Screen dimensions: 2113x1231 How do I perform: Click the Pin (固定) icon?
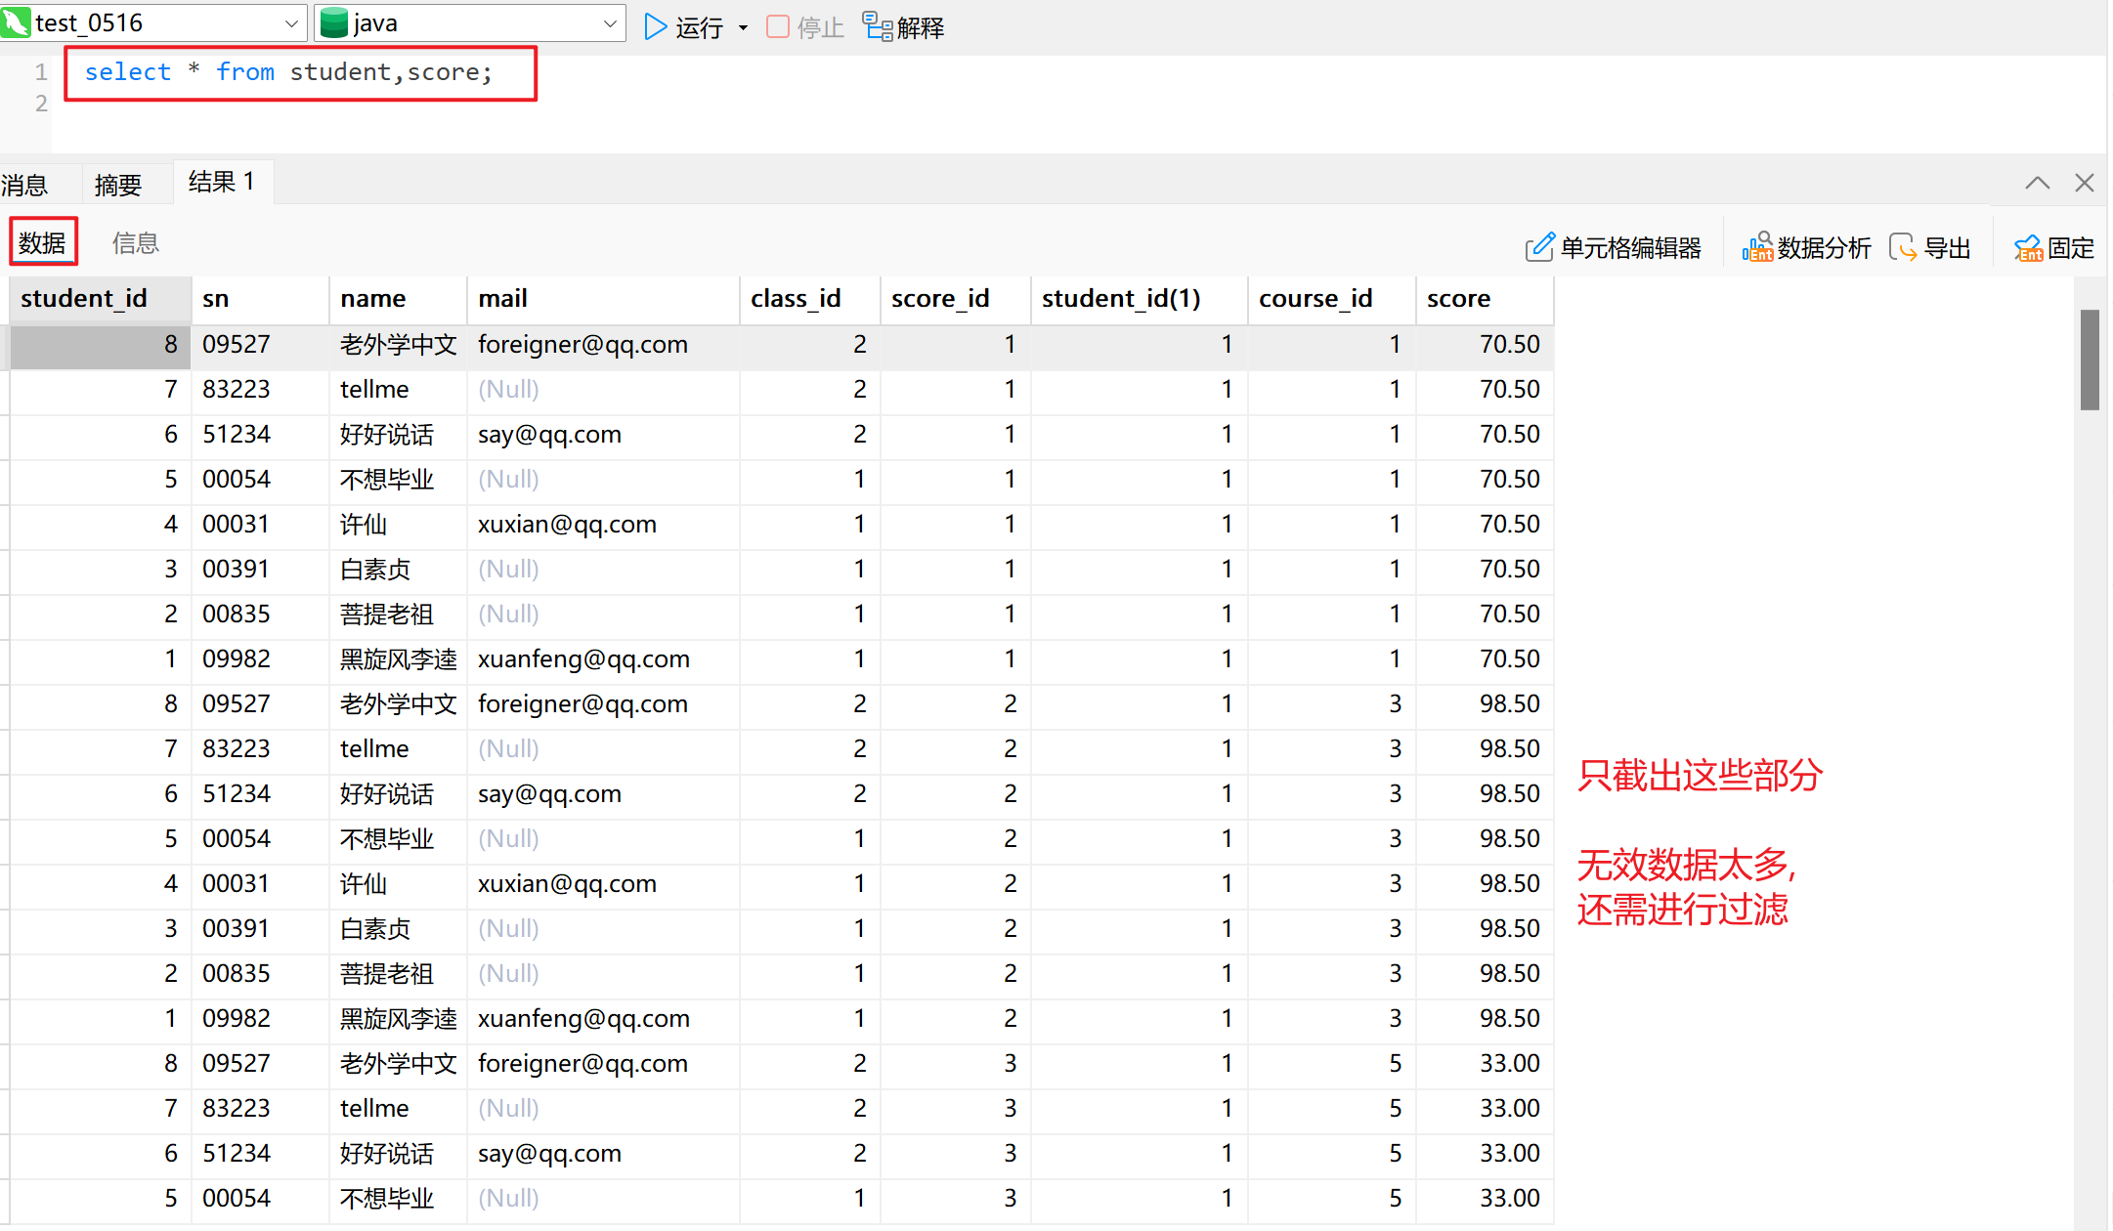click(x=2028, y=247)
